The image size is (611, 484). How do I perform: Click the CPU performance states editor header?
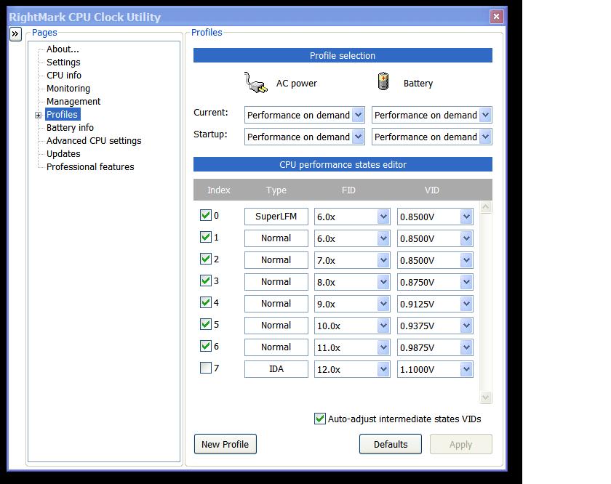pyautogui.click(x=343, y=164)
